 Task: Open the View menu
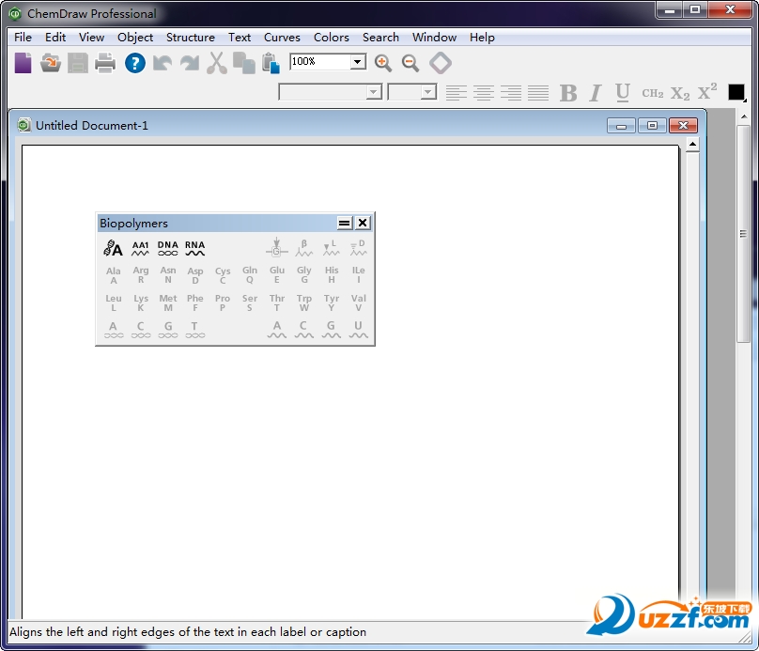coord(91,38)
